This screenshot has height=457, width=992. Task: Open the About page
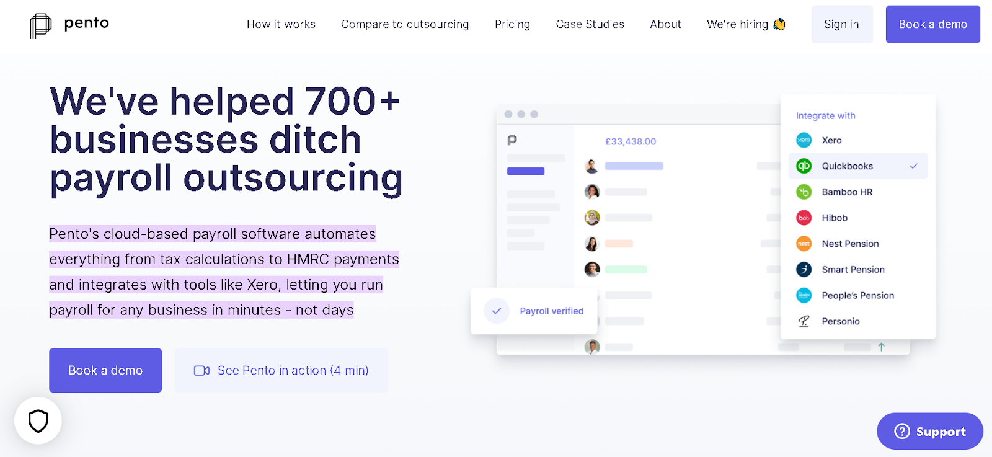point(665,24)
